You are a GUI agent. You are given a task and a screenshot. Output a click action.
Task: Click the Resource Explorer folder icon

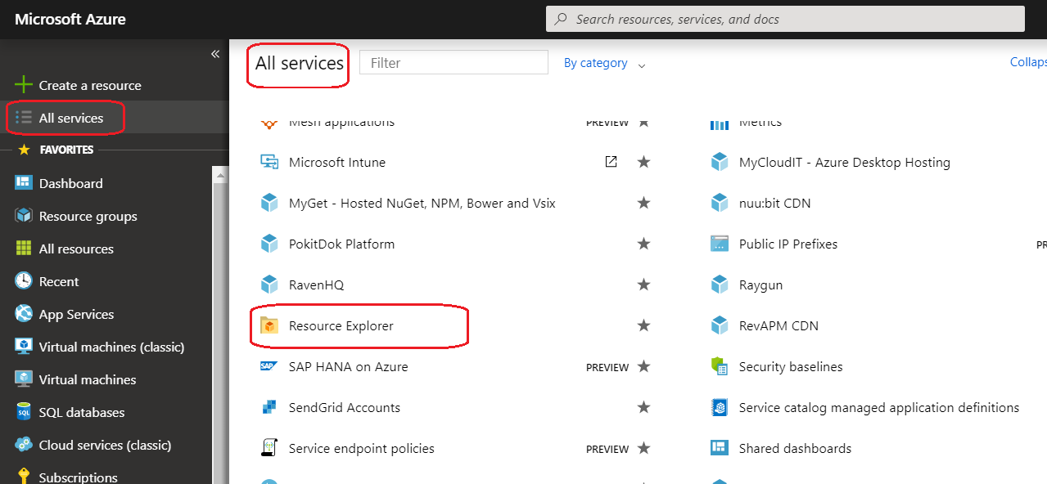coord(269,326)
